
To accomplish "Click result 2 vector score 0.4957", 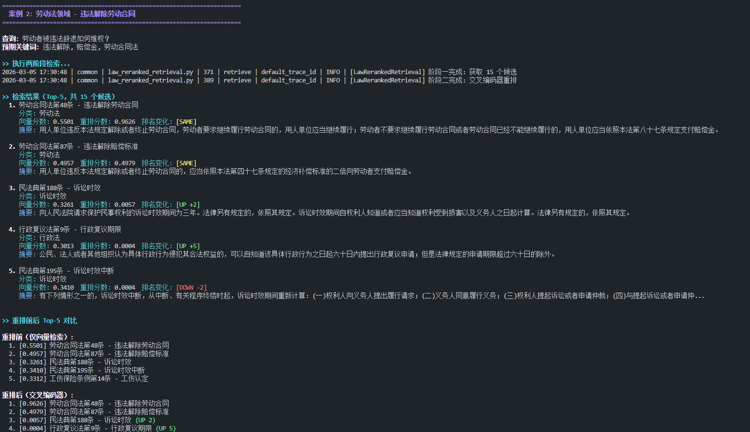I will click(x=63, y=163).
